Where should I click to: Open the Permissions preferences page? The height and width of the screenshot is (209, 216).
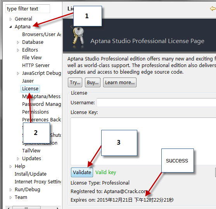tap(35, 112)
